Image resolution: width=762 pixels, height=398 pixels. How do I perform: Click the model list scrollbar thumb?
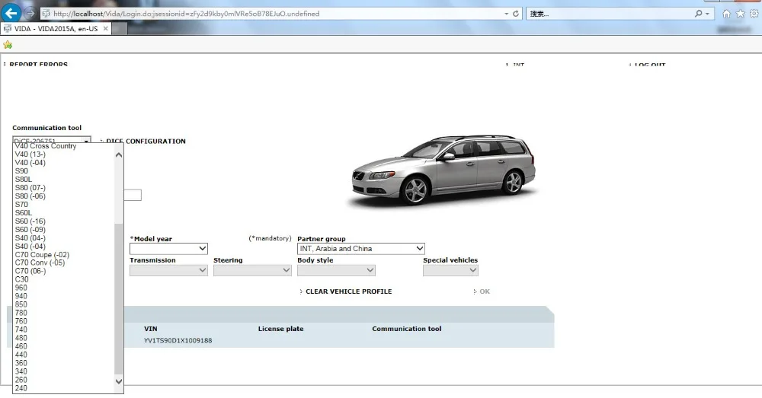(119, 298)
